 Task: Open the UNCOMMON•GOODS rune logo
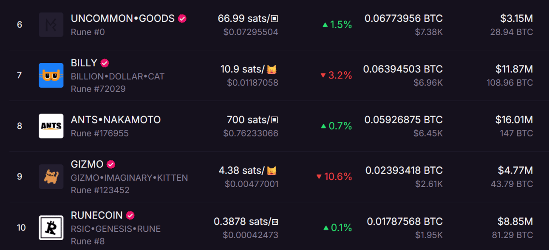point(51,25)
